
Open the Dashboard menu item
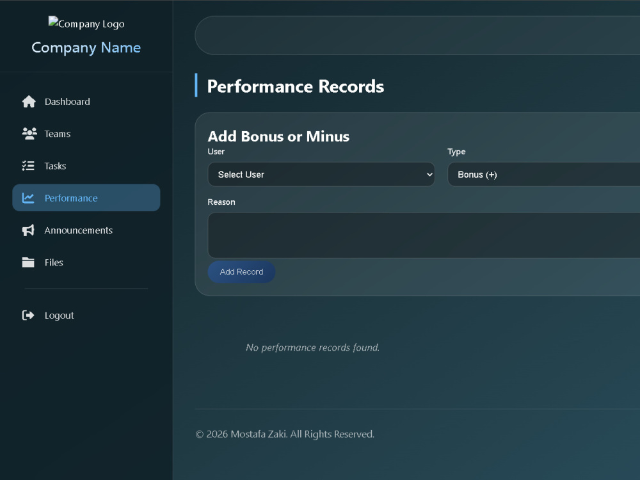pyautogui.click(x=86, y=102)
